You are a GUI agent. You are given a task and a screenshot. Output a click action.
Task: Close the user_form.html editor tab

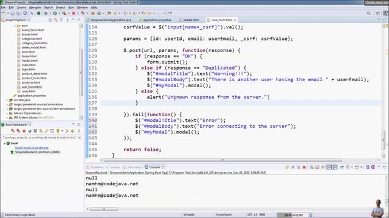point(235,20)
